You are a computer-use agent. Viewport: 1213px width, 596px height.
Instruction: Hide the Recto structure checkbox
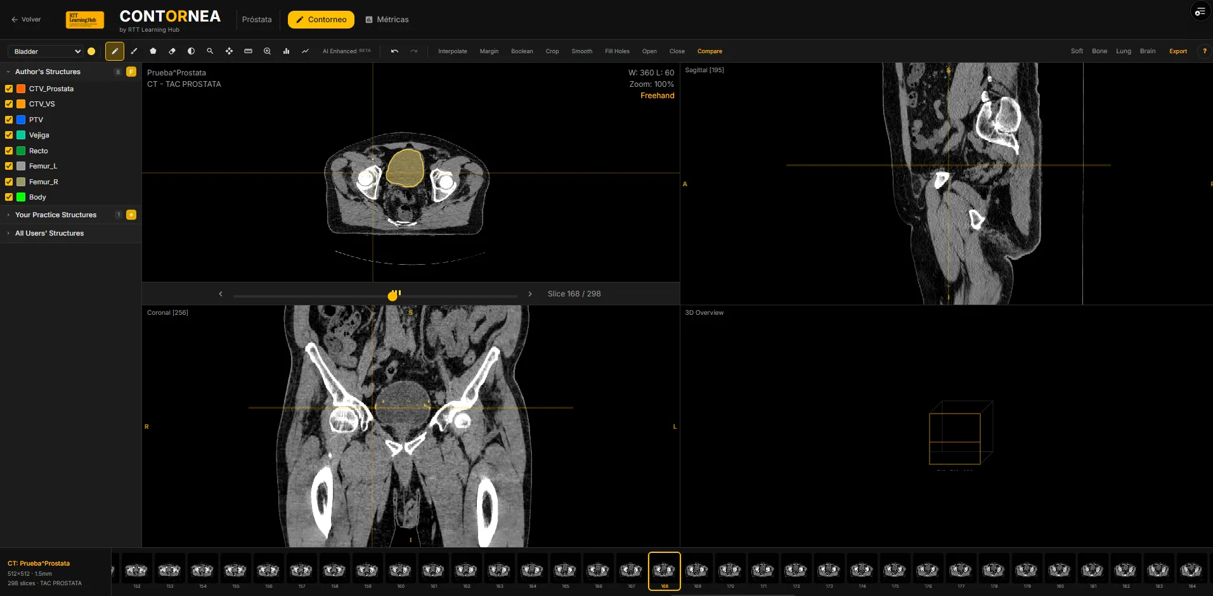9,151
